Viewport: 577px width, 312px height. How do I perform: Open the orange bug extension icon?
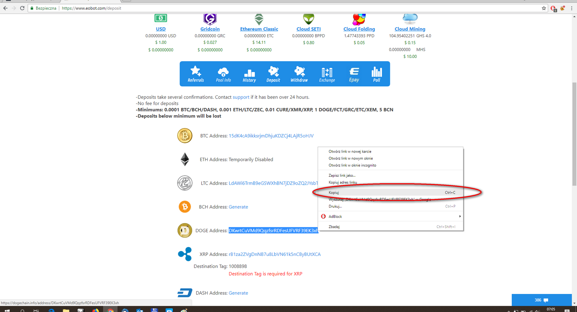563,8
